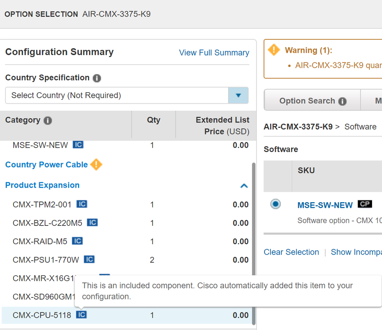Click the IC badge next to CMX-TPM2-001

pos(82,204)
